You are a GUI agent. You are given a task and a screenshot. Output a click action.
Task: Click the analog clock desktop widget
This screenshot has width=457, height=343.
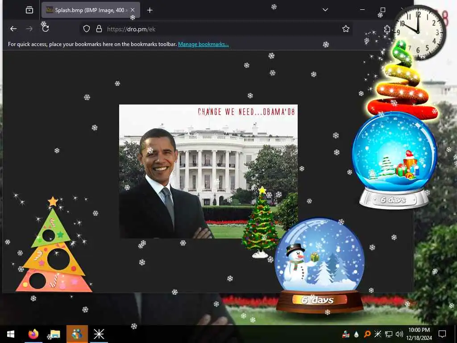(419, 32)
